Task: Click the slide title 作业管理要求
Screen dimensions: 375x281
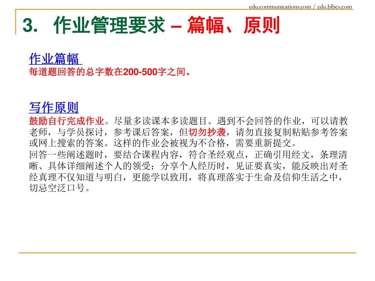Action: point(109,25)
